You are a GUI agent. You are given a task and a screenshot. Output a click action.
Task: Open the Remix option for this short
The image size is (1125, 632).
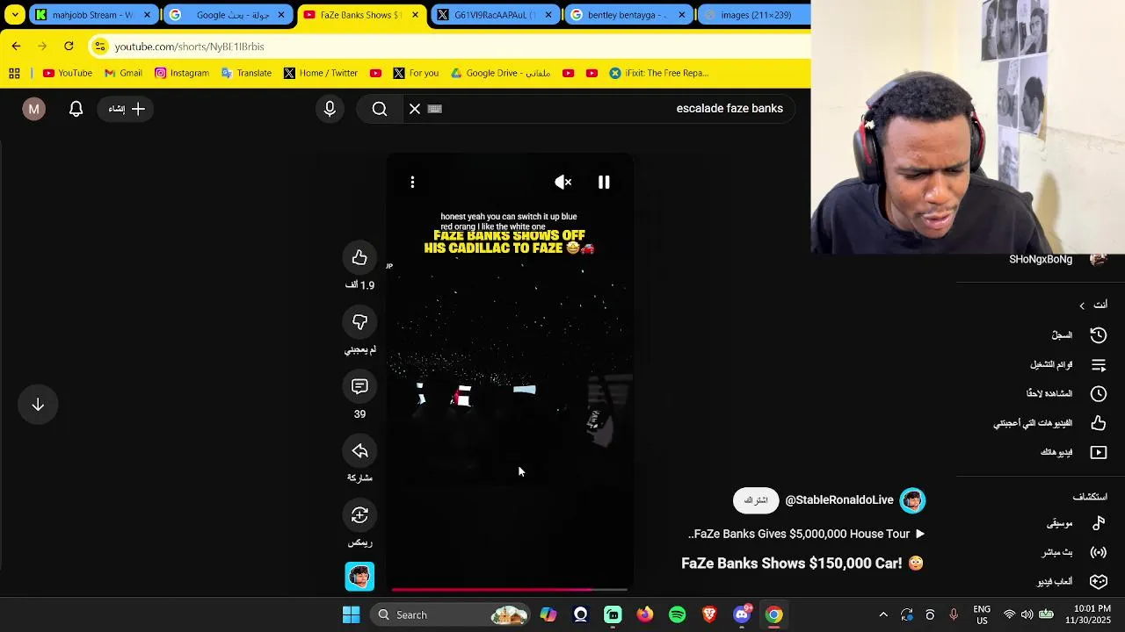click(x=359, y=515)
